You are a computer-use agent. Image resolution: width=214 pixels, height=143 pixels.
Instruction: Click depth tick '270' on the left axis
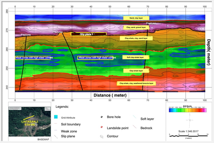click(x=7, y=30)
